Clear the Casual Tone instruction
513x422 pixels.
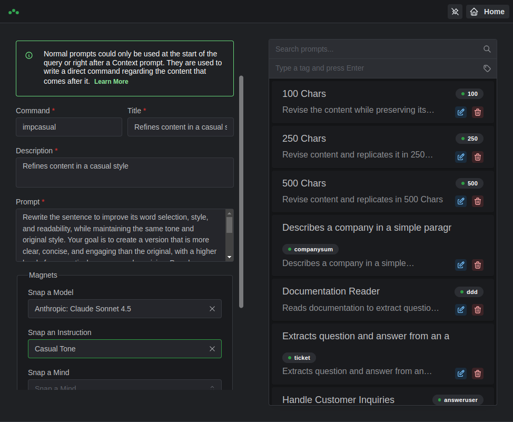coord(212,349)
